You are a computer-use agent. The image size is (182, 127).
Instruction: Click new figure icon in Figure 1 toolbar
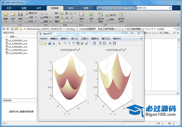pos(41,43)
